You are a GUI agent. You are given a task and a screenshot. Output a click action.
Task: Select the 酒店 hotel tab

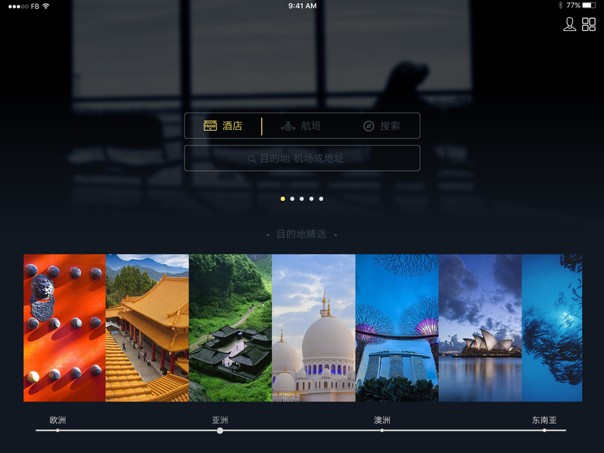tap(223, 126)
